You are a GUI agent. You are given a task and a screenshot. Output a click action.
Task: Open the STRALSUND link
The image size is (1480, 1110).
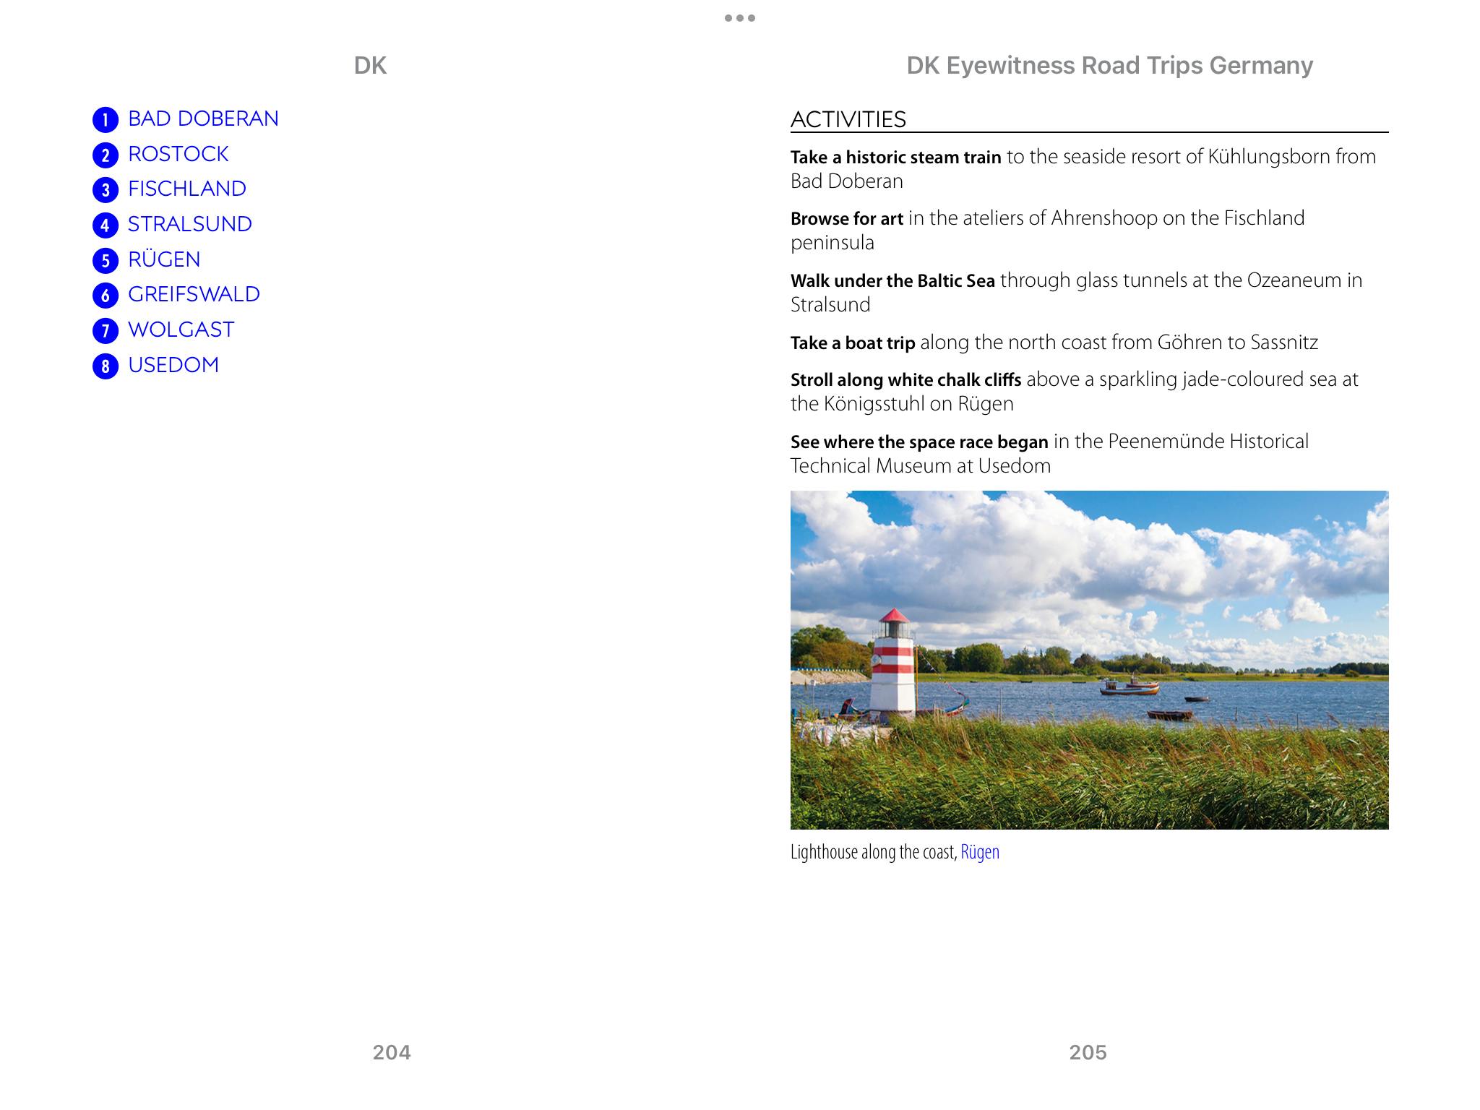tap(189, 224)
